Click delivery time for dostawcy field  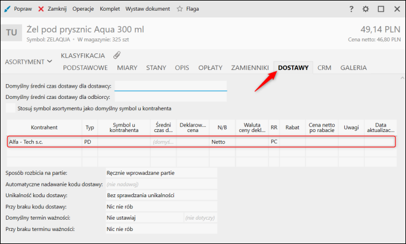[x=170, y=86]
